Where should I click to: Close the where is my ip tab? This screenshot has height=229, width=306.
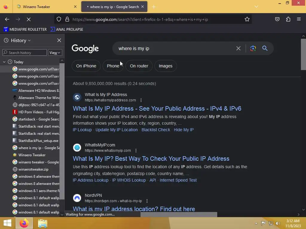(143, 7)
